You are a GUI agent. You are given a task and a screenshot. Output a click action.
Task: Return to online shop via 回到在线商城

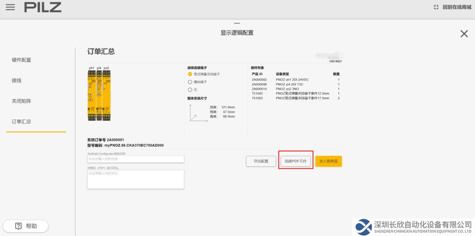[457, 7]
